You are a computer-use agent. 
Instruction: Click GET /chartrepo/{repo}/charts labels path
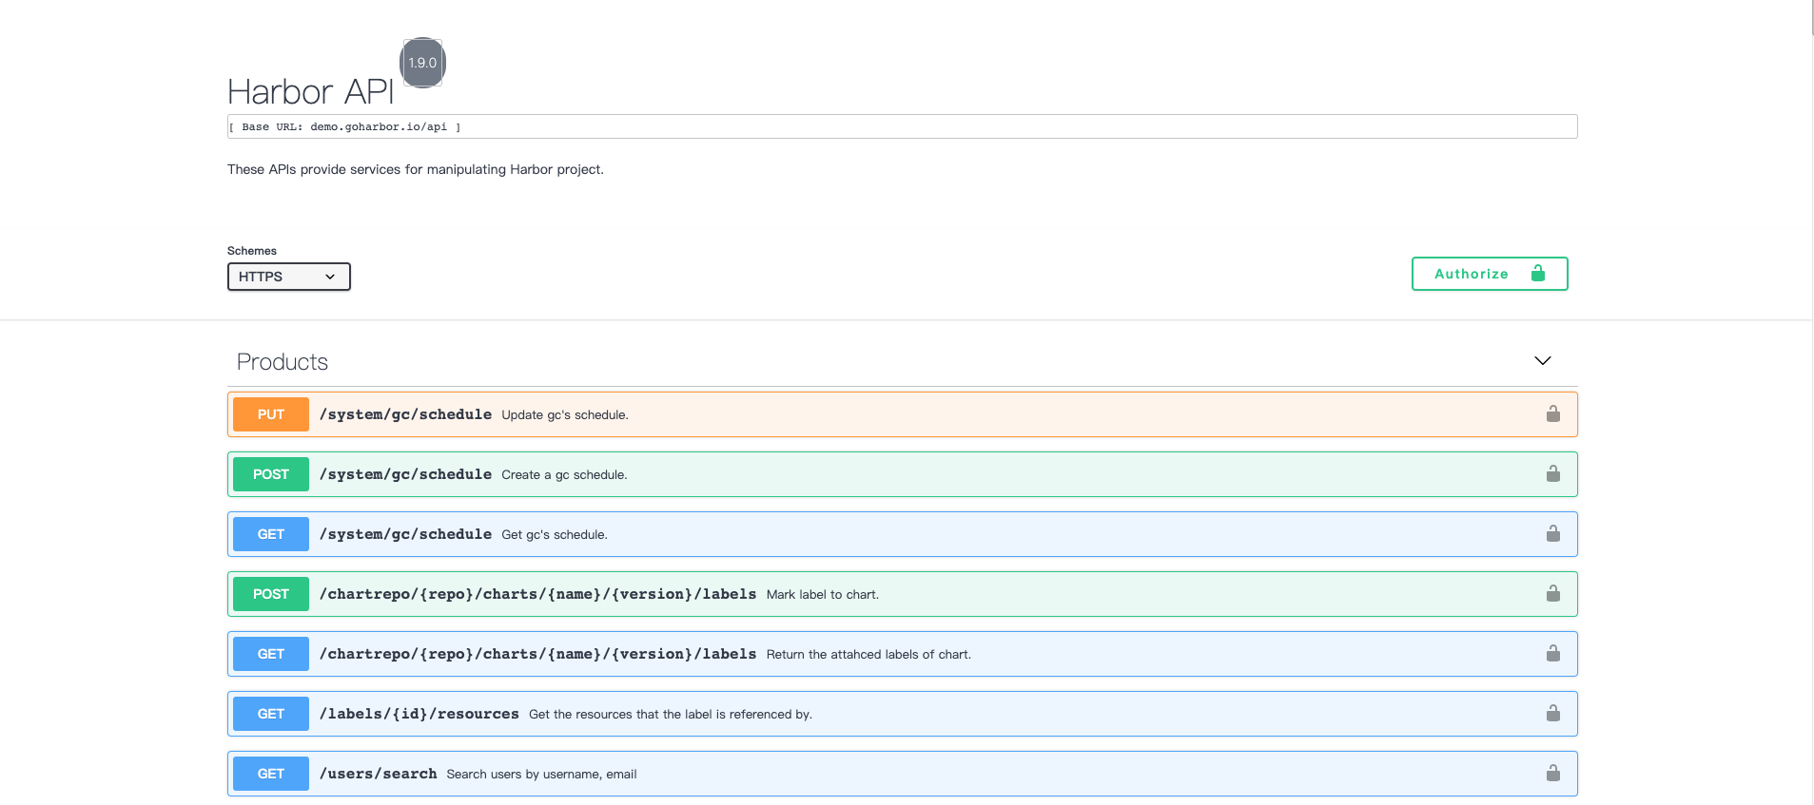click(x=538, y=654)
